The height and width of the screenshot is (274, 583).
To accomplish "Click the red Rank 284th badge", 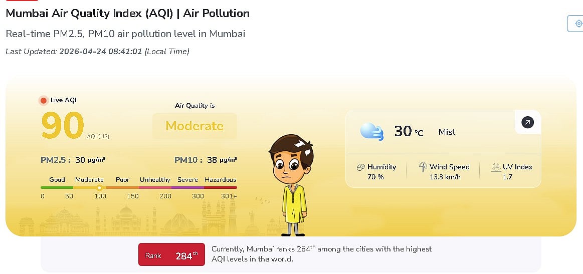I will coord(171,255).
